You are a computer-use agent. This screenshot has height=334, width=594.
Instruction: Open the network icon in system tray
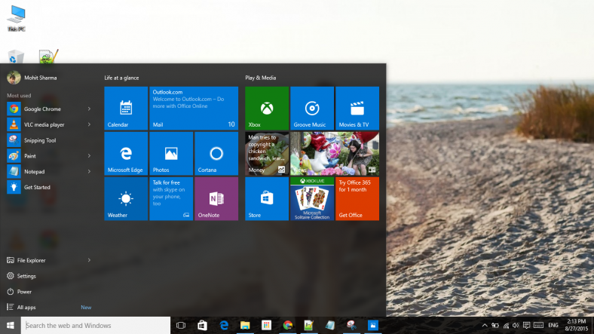[506, 325]
